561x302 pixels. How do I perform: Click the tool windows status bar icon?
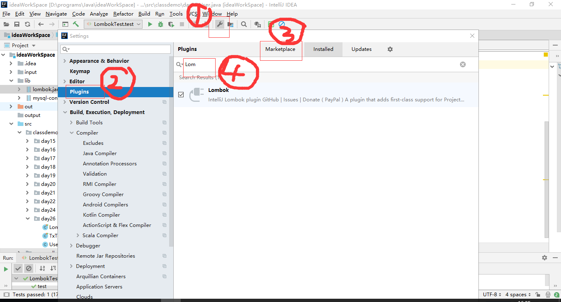[6, 295]
